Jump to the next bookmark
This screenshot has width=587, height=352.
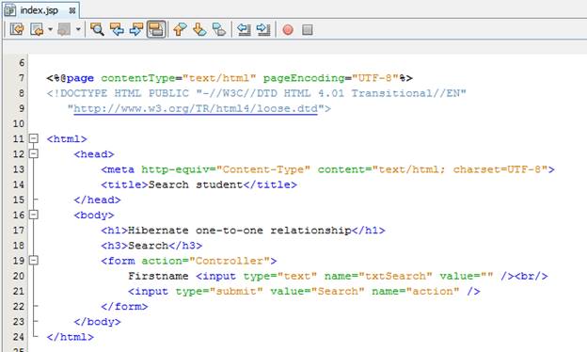(199, 29)
